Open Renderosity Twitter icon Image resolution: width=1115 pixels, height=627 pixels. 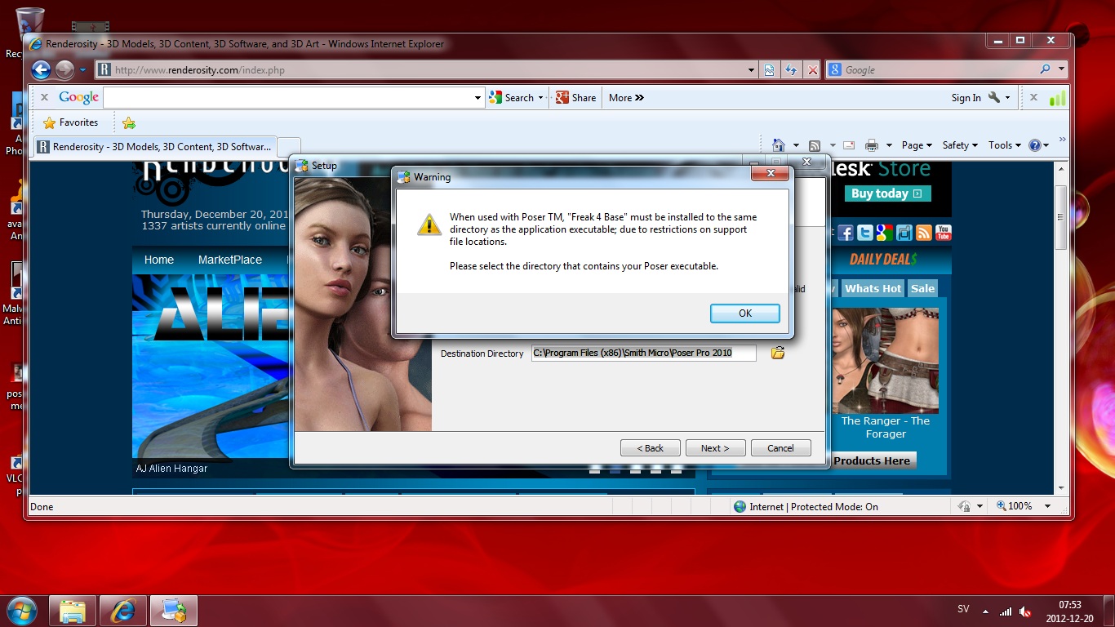point(865,233)
